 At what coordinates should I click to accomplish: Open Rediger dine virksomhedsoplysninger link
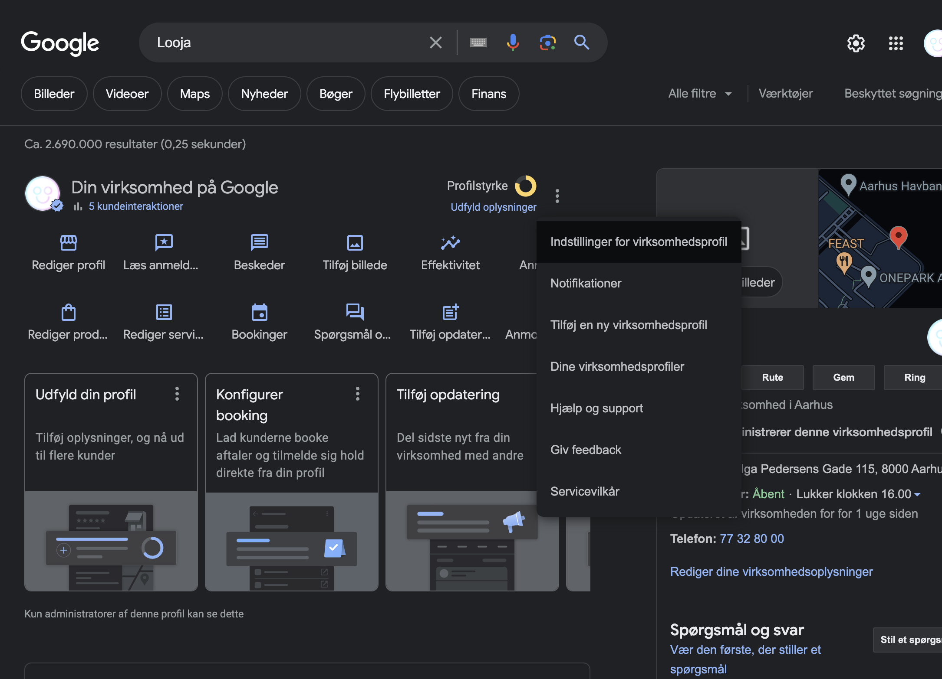pyautogui.click(x=771, y=571)
